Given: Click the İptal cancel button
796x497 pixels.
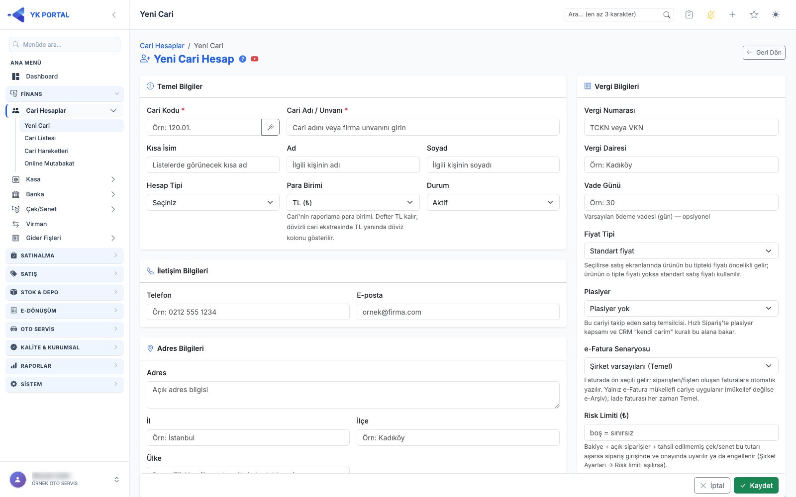Looking at the screenshot, I should click(712, 485).
